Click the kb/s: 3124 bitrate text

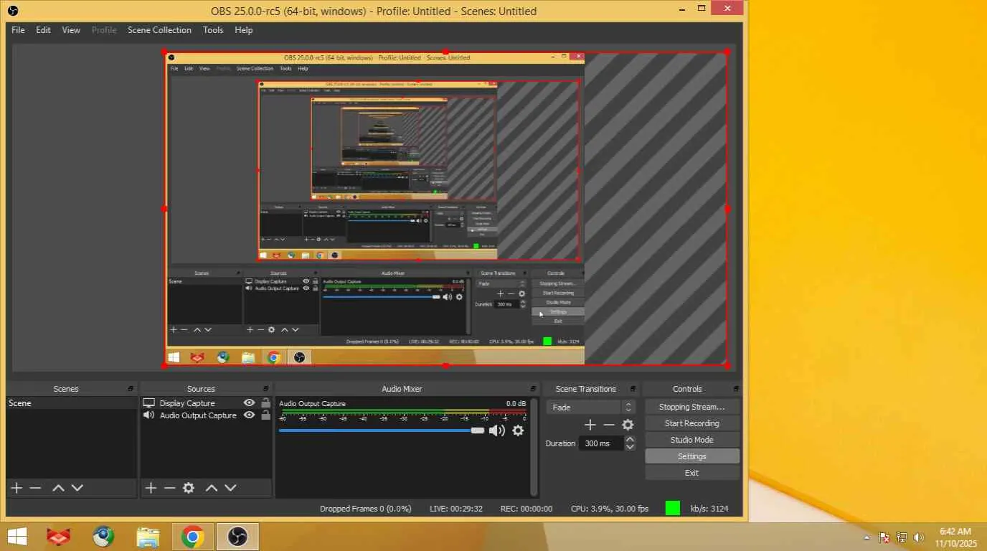click(709, 509)
